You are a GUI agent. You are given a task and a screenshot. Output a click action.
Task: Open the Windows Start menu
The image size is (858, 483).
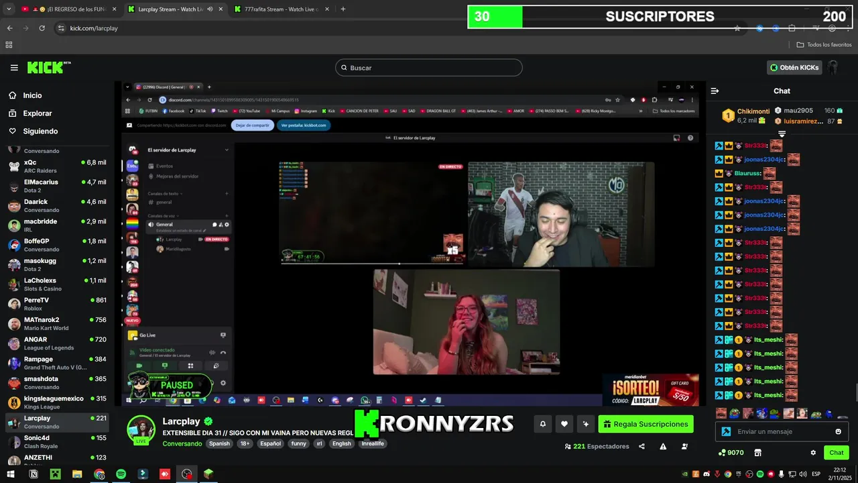10,474
